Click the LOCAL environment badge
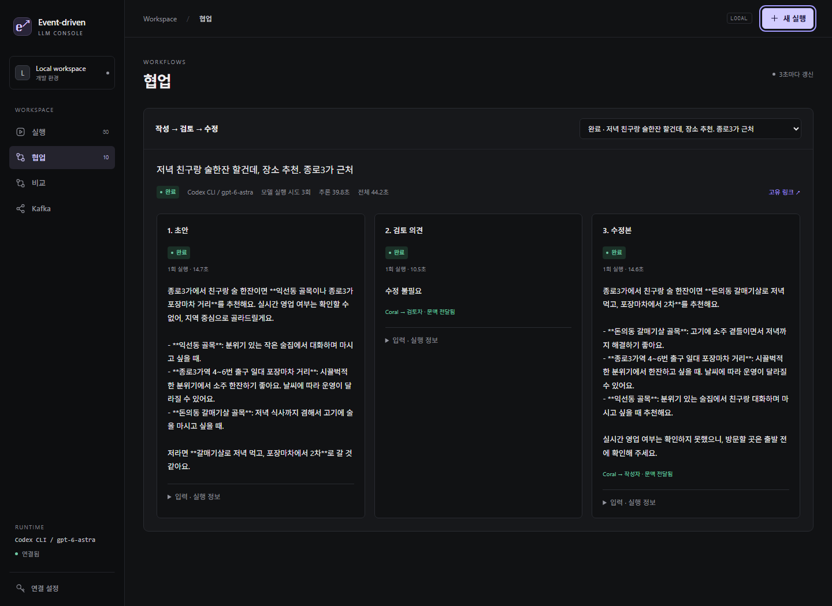The width and height of the screenshot is (832, 606). click(x=739, y=18)
